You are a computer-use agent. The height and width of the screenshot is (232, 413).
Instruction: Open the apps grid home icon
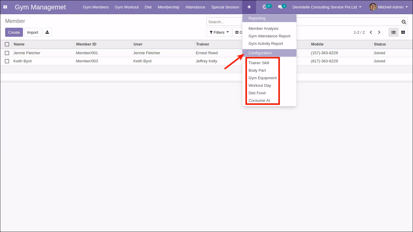(x=5, y=7)
